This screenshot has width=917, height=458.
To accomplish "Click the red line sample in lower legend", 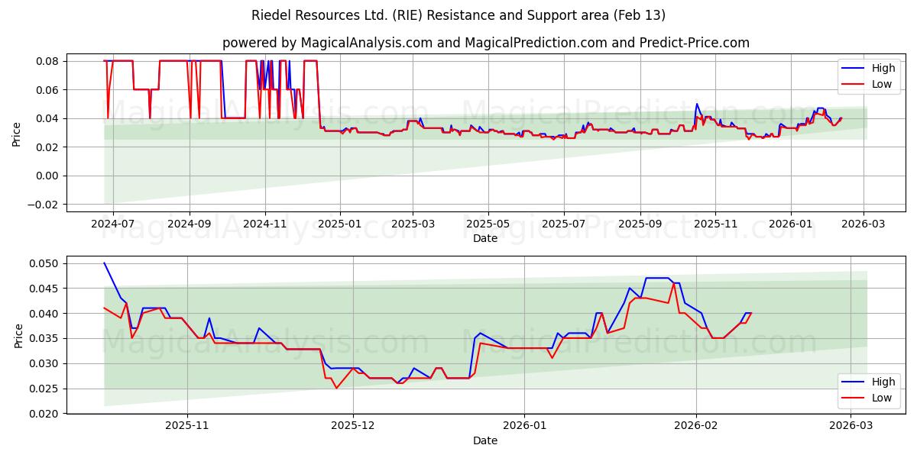I will click(854, 398).
